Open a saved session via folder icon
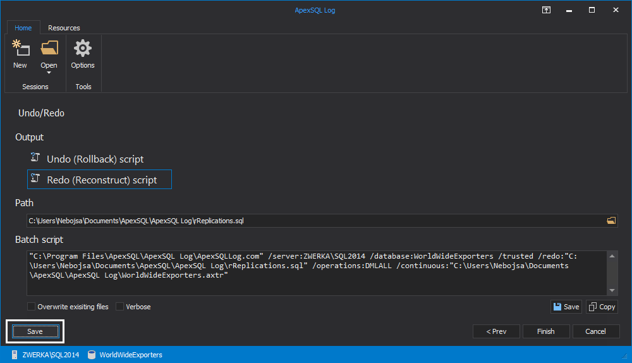Viewport: 632px width, 363px height. click(49, 48)
